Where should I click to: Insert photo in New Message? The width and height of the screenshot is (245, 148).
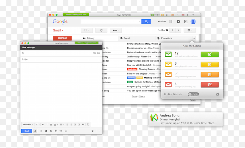(x=56, y=131)
